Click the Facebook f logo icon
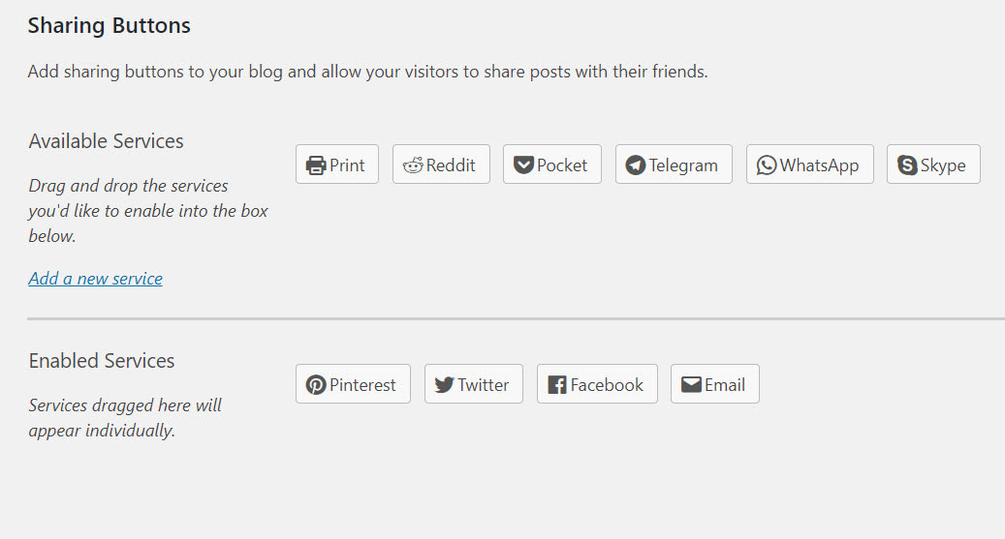1005x539 pixels. (x=557, y=385)
